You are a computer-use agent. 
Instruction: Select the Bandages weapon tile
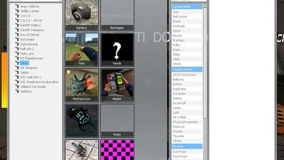(x=117, y=15)
